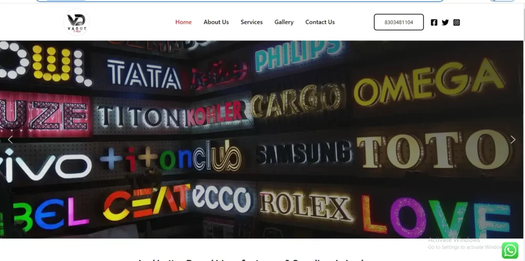Start a chat via WhatsApp icon

click(x=510, y=250)
